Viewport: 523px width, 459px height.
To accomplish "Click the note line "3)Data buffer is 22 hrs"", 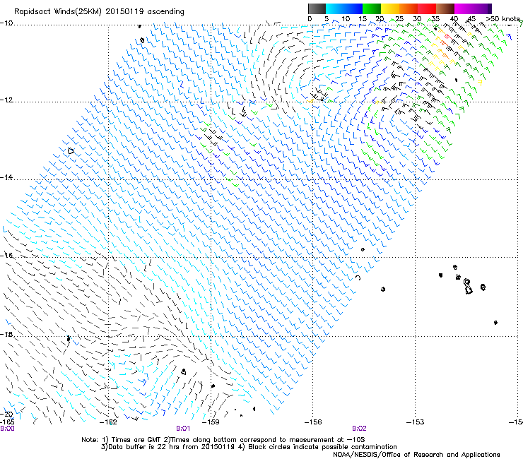I will (249, 447).
